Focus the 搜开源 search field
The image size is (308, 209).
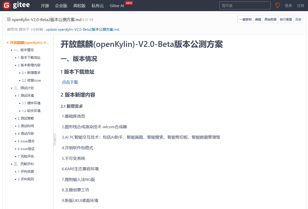click(x=245, y=5)
